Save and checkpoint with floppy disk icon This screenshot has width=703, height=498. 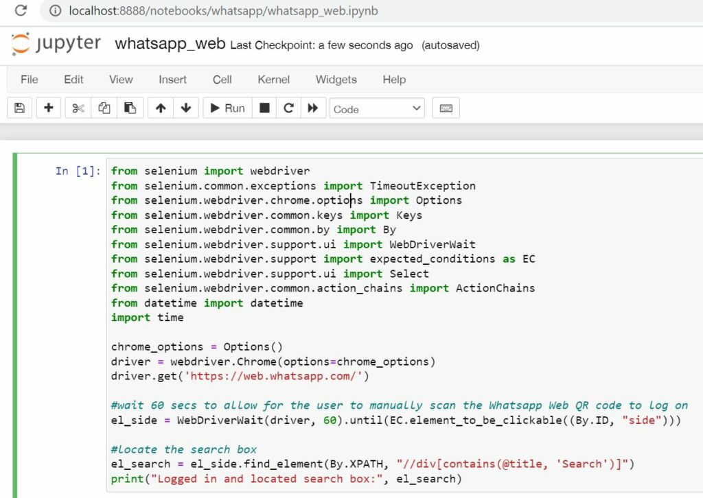[x=20, y=108]
